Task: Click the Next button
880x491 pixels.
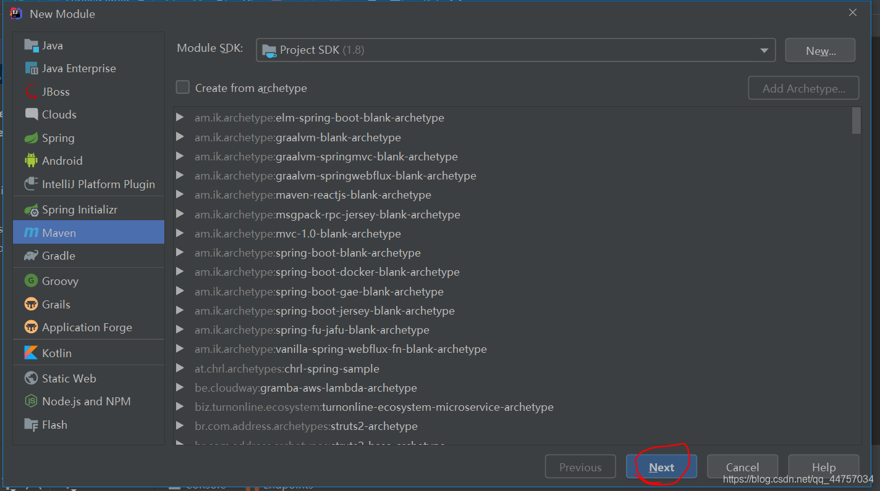Action: (x=661, y=467)
